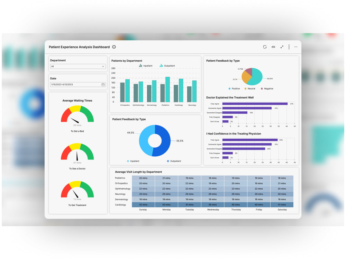Click the info icon beside dashboard title
This screenshot has height=260, width=346.
(114, 47)
